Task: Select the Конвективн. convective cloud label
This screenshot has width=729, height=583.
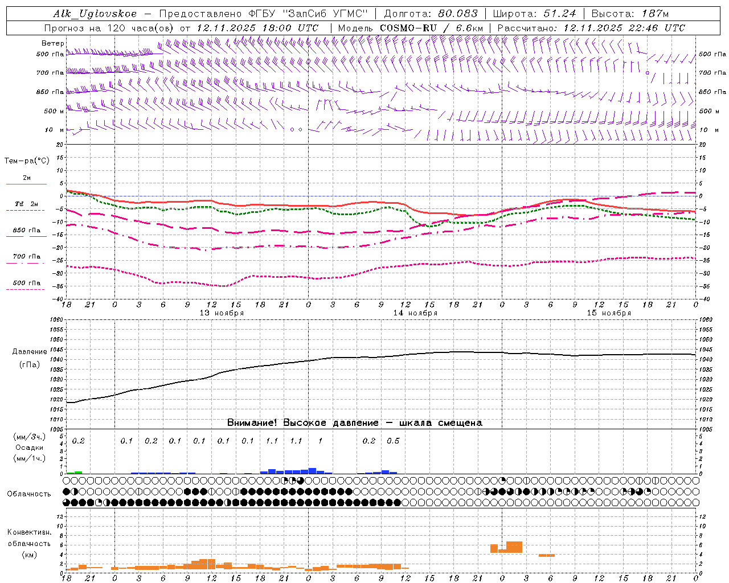Action: [29, 532]
